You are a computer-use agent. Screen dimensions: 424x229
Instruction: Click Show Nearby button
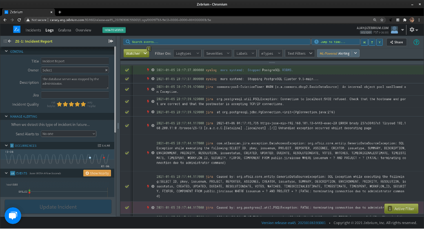(x=97, y=173)
